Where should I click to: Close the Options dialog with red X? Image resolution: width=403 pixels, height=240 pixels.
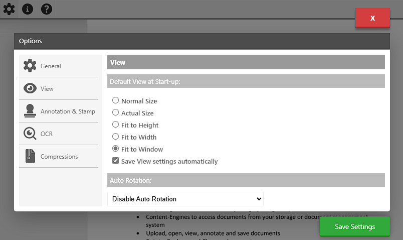click(372, 18)
